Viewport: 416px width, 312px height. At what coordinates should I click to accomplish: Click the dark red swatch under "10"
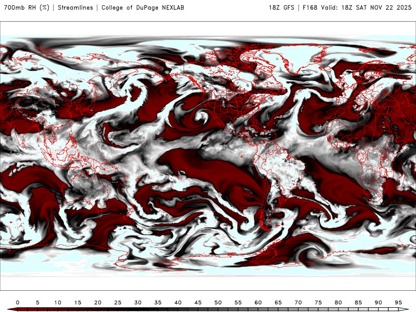(62, 310)
